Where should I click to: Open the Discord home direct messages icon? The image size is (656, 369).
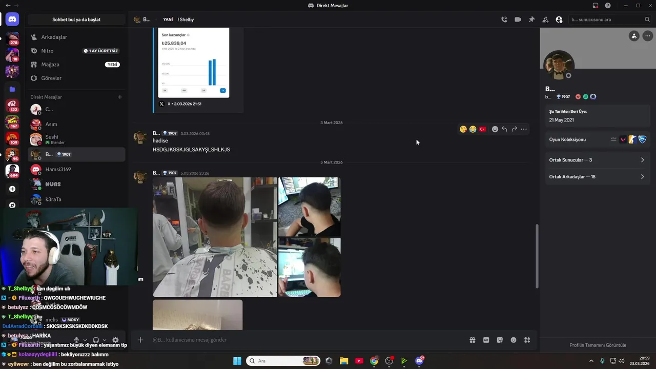[12, 19]
